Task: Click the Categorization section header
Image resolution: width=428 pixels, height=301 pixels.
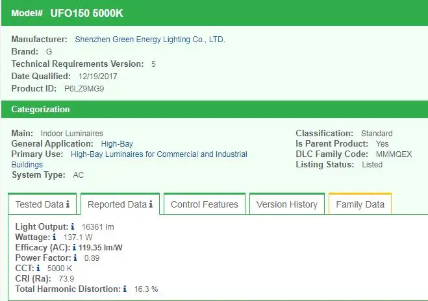Action: point(40,110)
